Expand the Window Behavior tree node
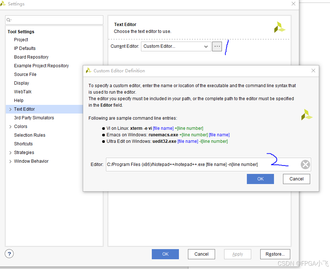 pyautogui.click(x=10, y=162)
